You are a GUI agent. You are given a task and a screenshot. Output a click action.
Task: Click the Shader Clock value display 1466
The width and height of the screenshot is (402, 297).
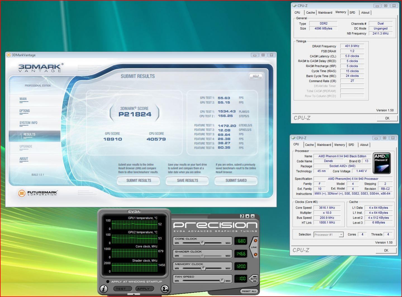point(241,254)
